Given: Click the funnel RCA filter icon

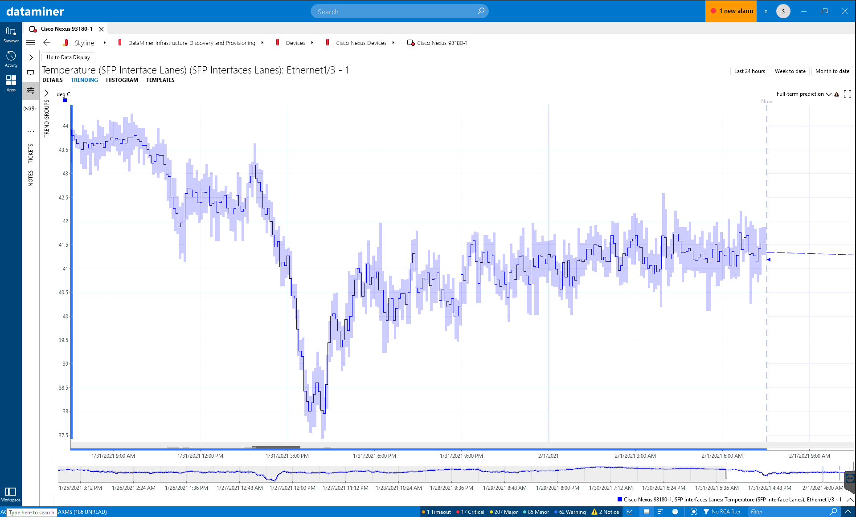Looking at the screenshot, I should (x=706, y=512).
